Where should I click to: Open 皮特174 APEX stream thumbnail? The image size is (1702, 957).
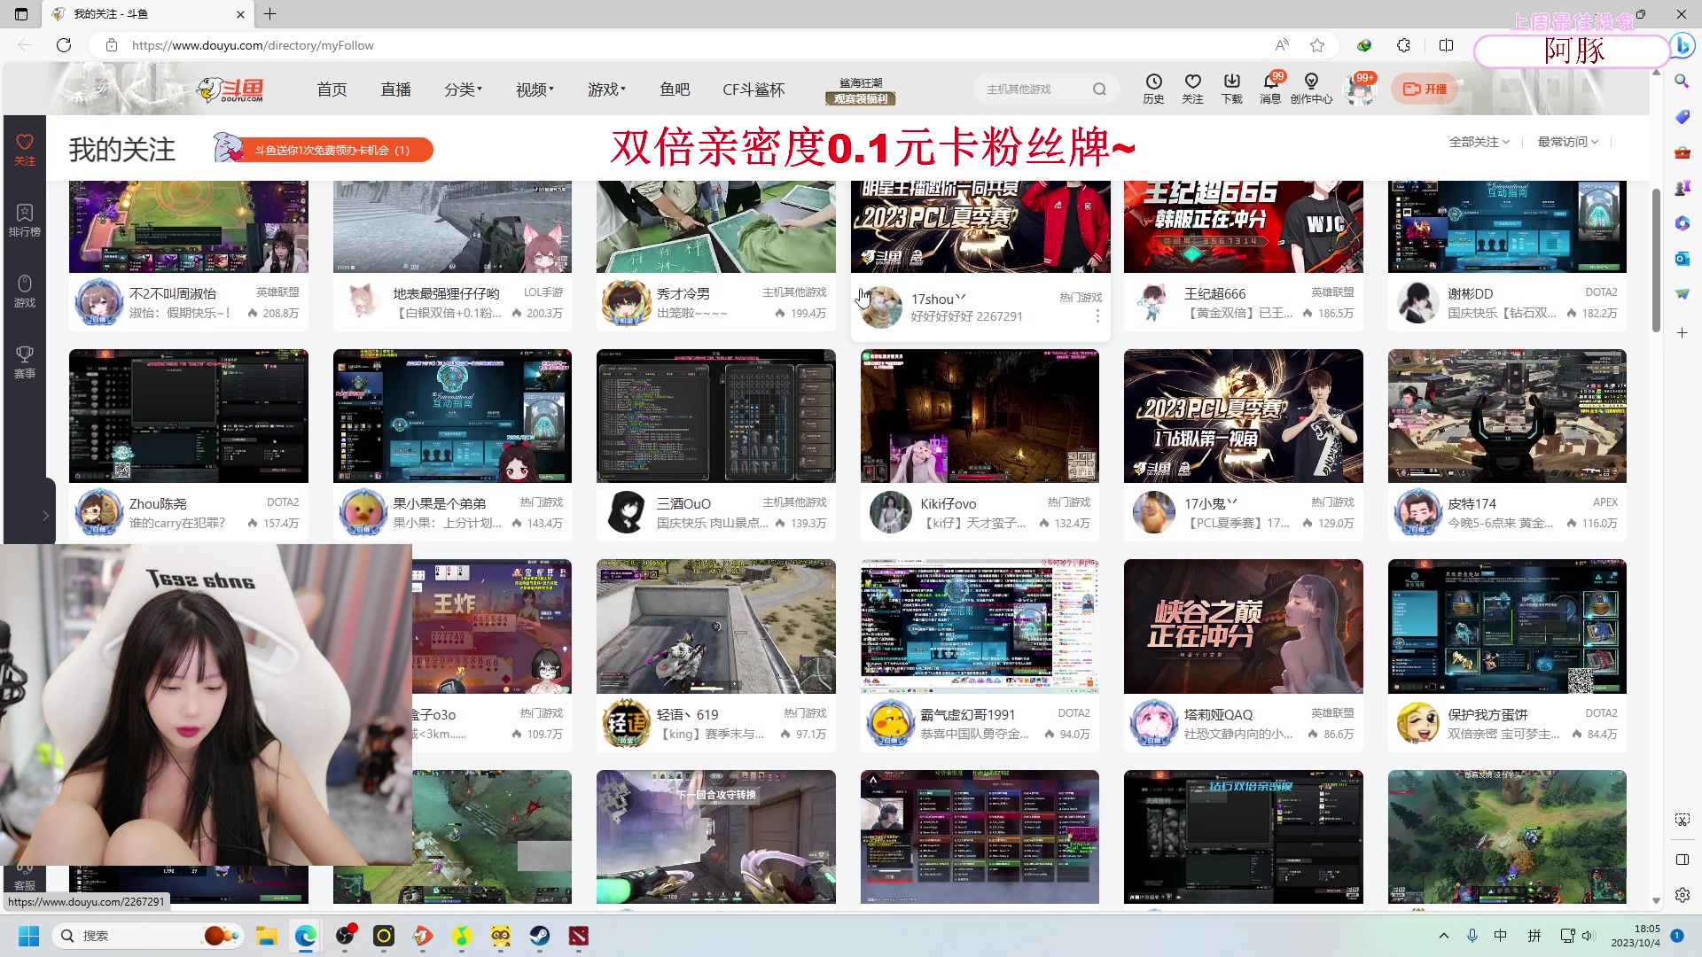click(1507, 416)
